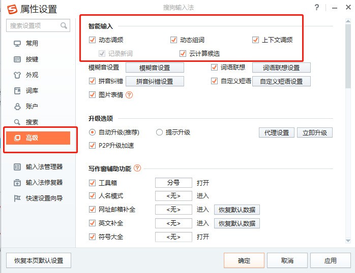Screen dimensions: 355x273
Task: Toggle 英文补全 checkbox
Action: pos(92,223)
